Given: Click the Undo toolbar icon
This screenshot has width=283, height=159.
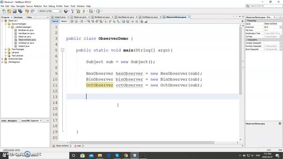Looking at the screenshot, I should coord(27,11).
